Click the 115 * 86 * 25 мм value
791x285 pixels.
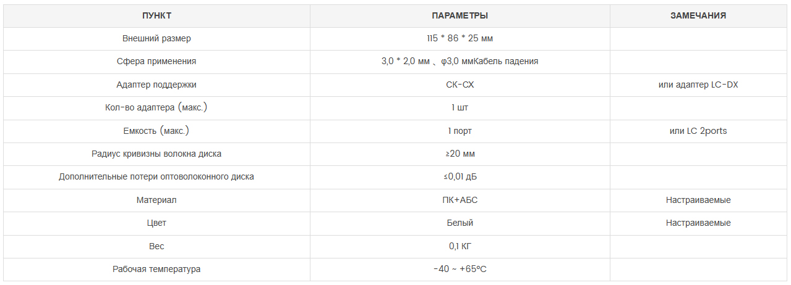click(x=460, y=39)
